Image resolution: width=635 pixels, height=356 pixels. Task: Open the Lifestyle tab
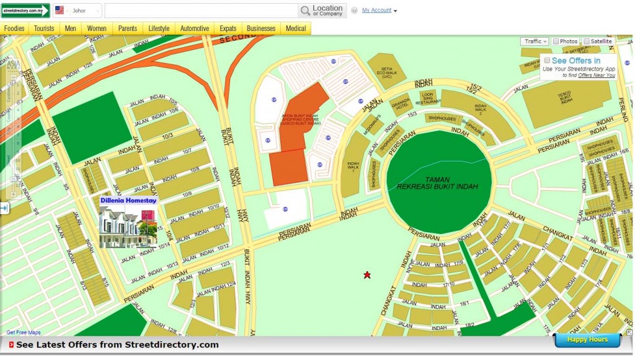point(159,28)
